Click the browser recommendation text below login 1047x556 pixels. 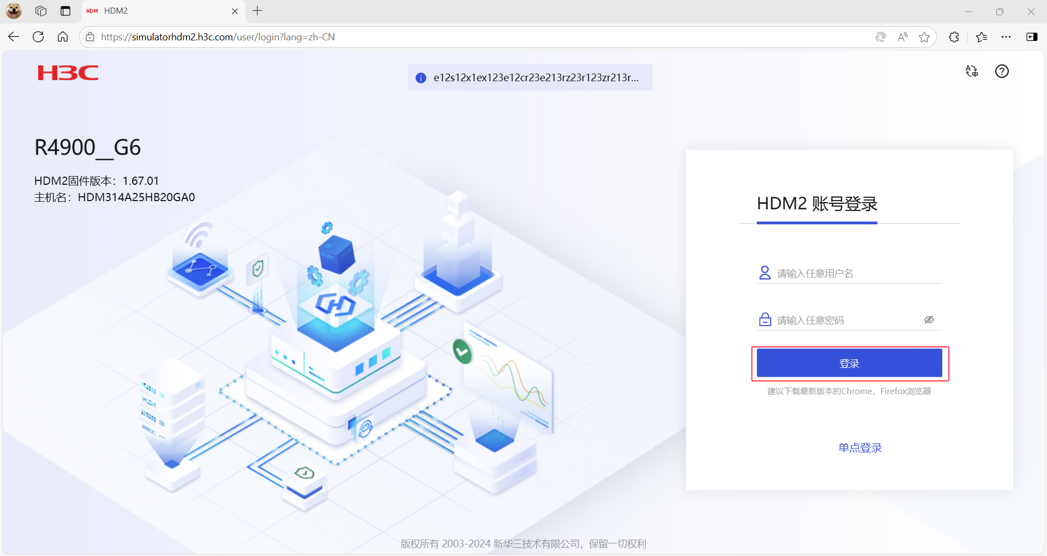849,391
